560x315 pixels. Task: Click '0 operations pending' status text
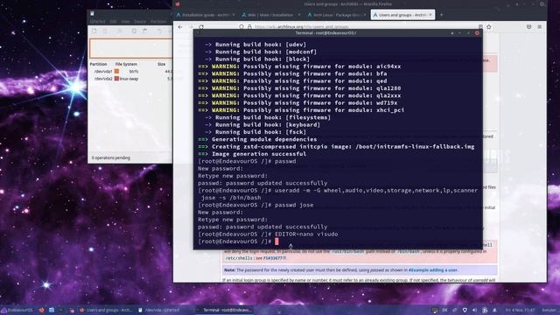pos(111,157)
